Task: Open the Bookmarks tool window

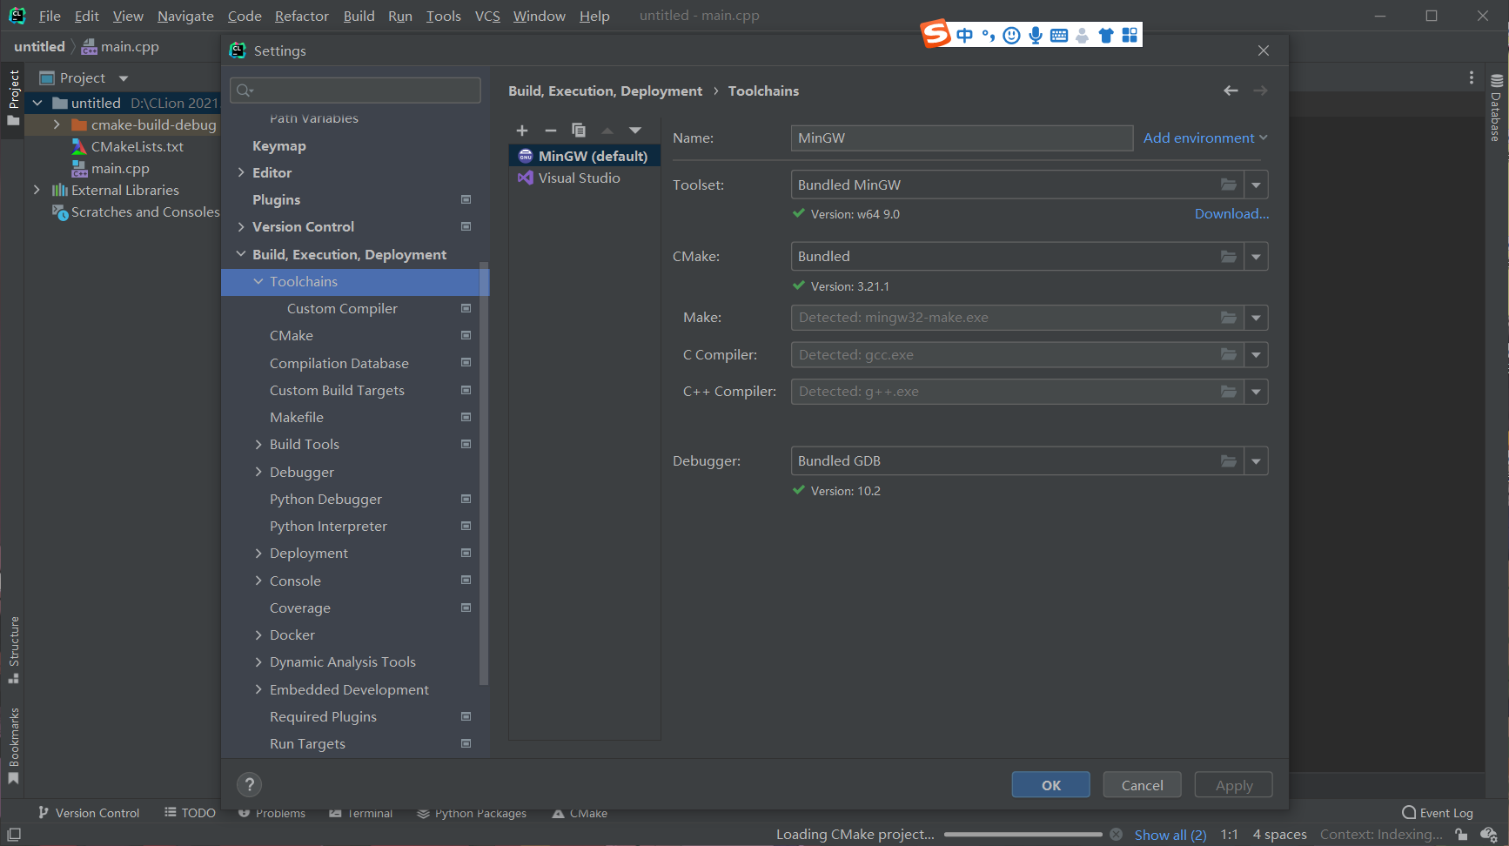Action: (x=14, y=746)
